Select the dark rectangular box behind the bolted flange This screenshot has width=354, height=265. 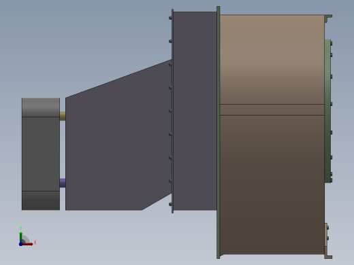point(195,111)
